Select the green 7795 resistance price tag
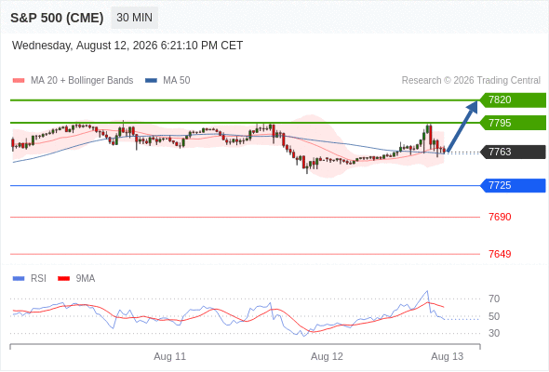 click(x=513, y=123)
